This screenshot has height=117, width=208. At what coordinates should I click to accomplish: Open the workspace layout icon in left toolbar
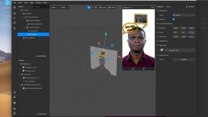14,7
